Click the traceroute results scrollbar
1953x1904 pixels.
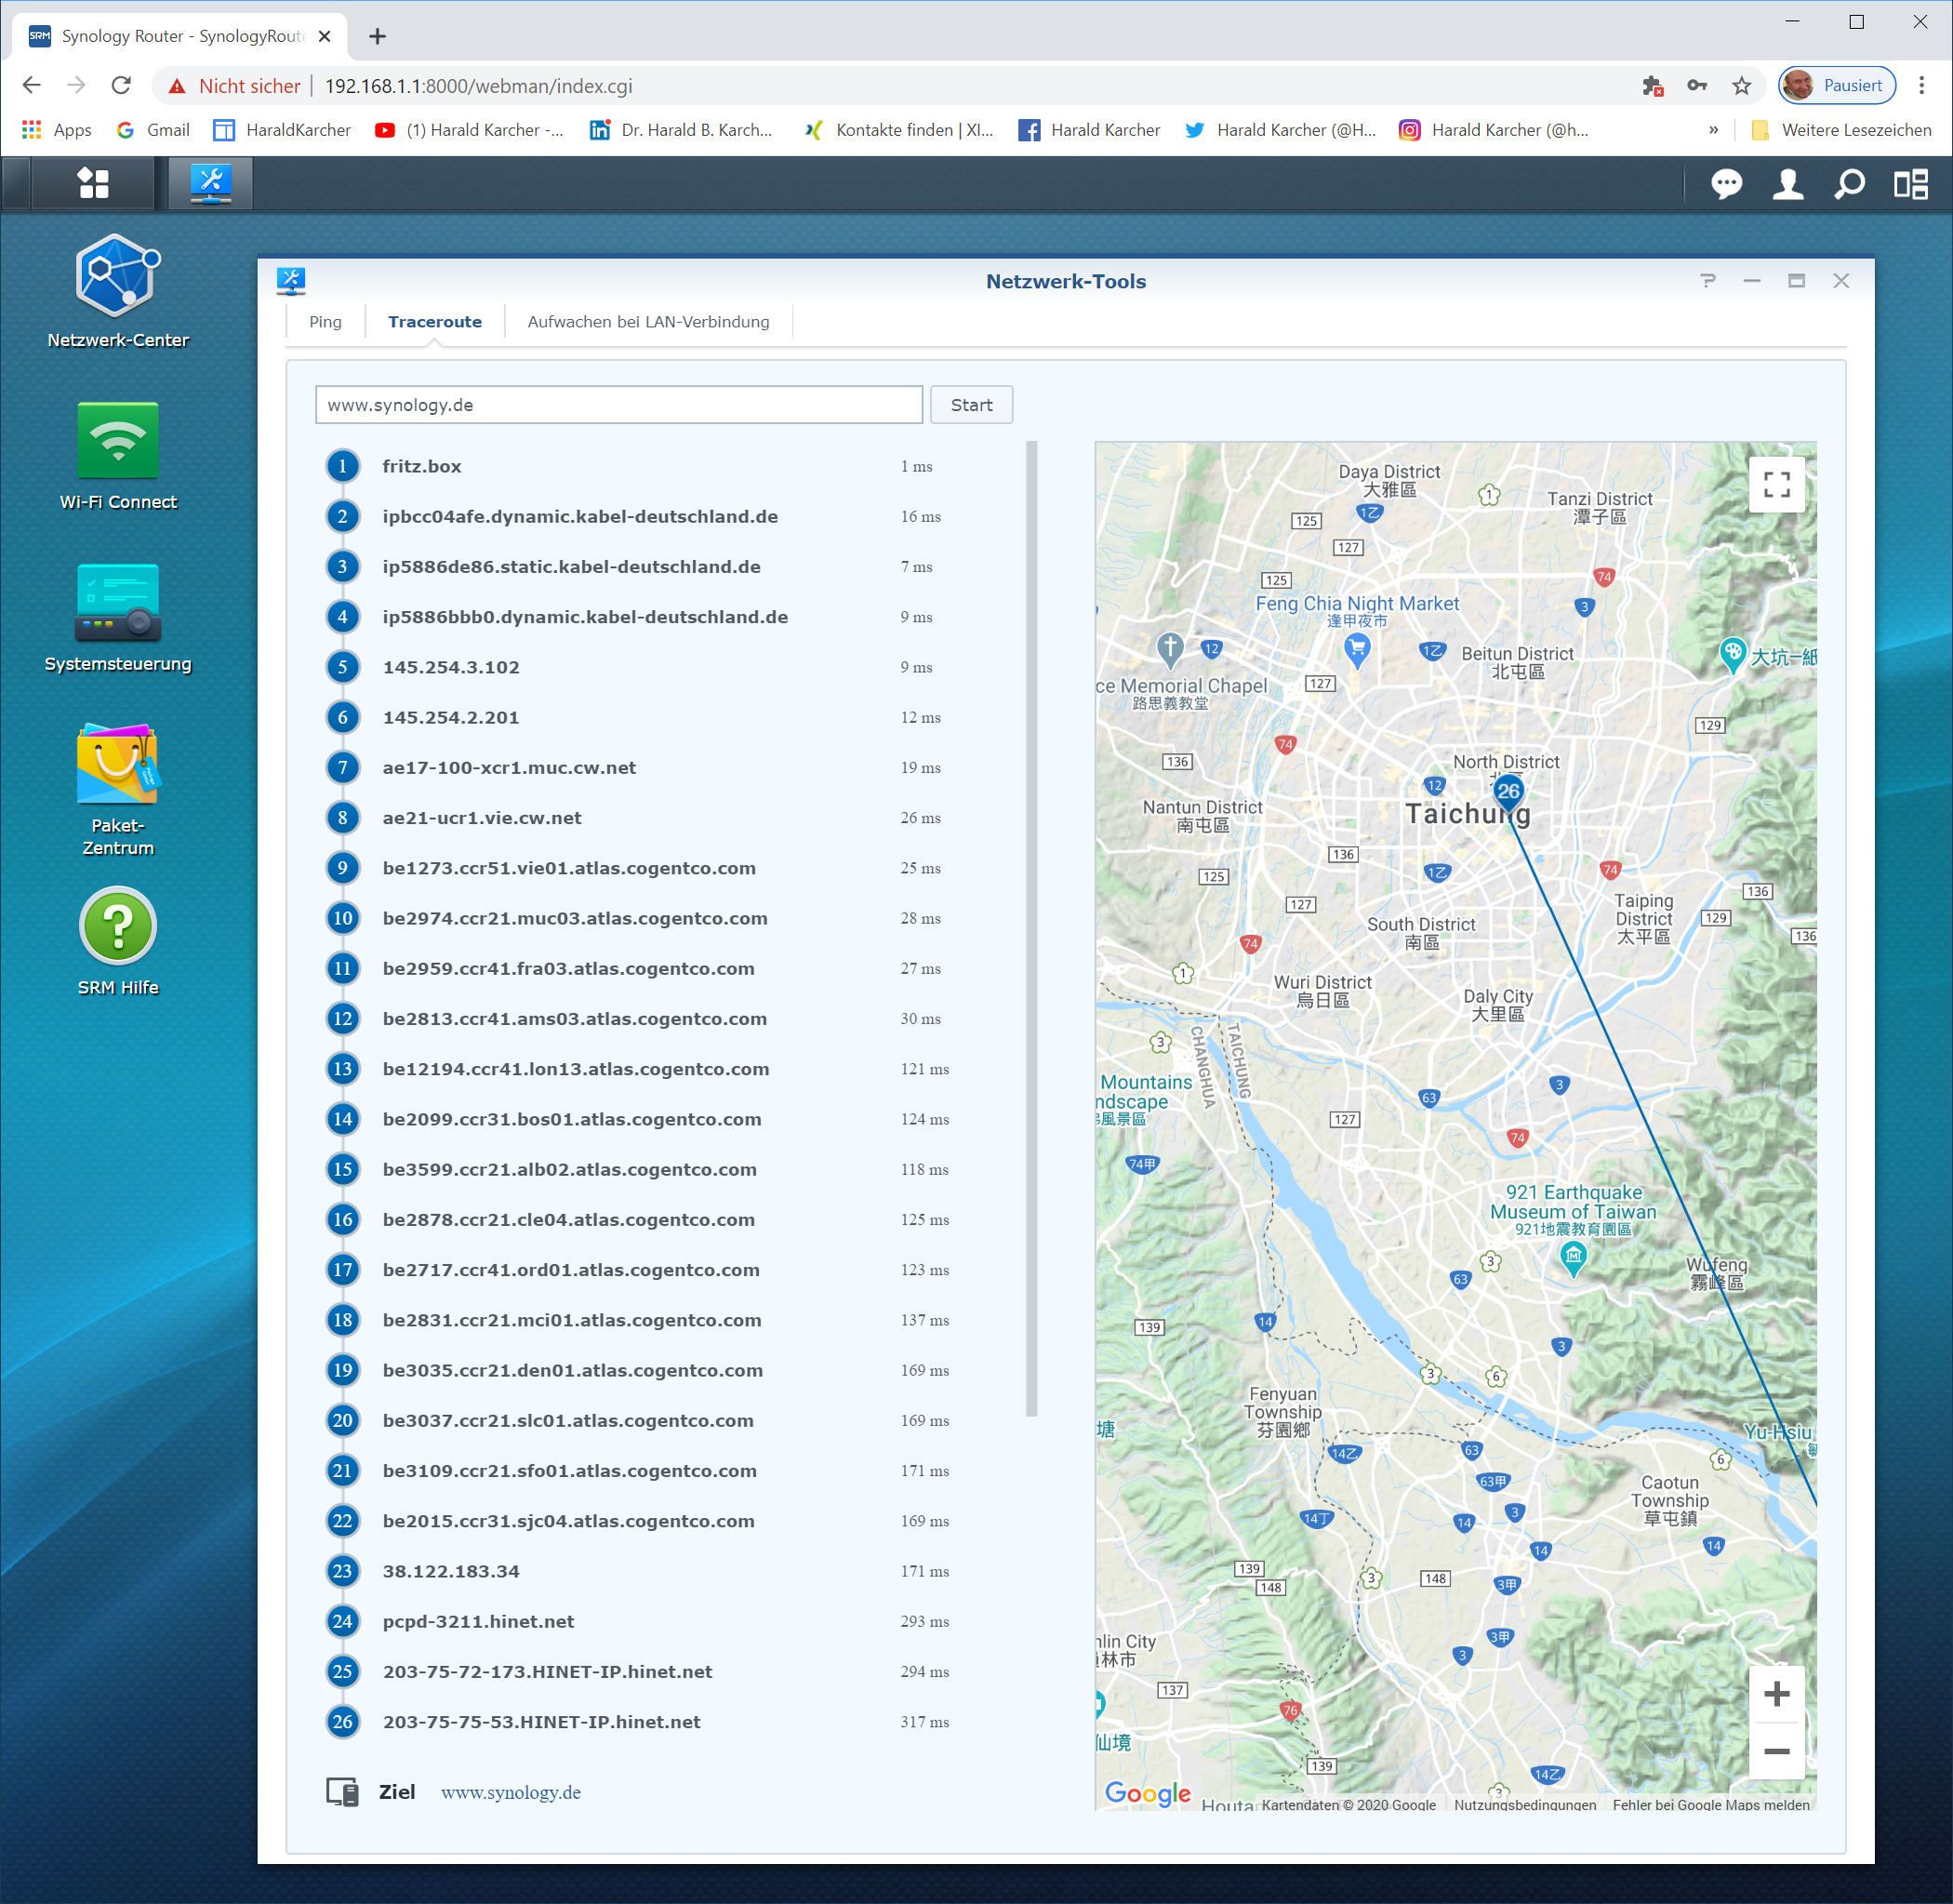click(x=1031, y=928)
